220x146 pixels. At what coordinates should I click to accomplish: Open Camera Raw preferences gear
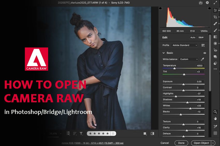(x=207, y=3)
